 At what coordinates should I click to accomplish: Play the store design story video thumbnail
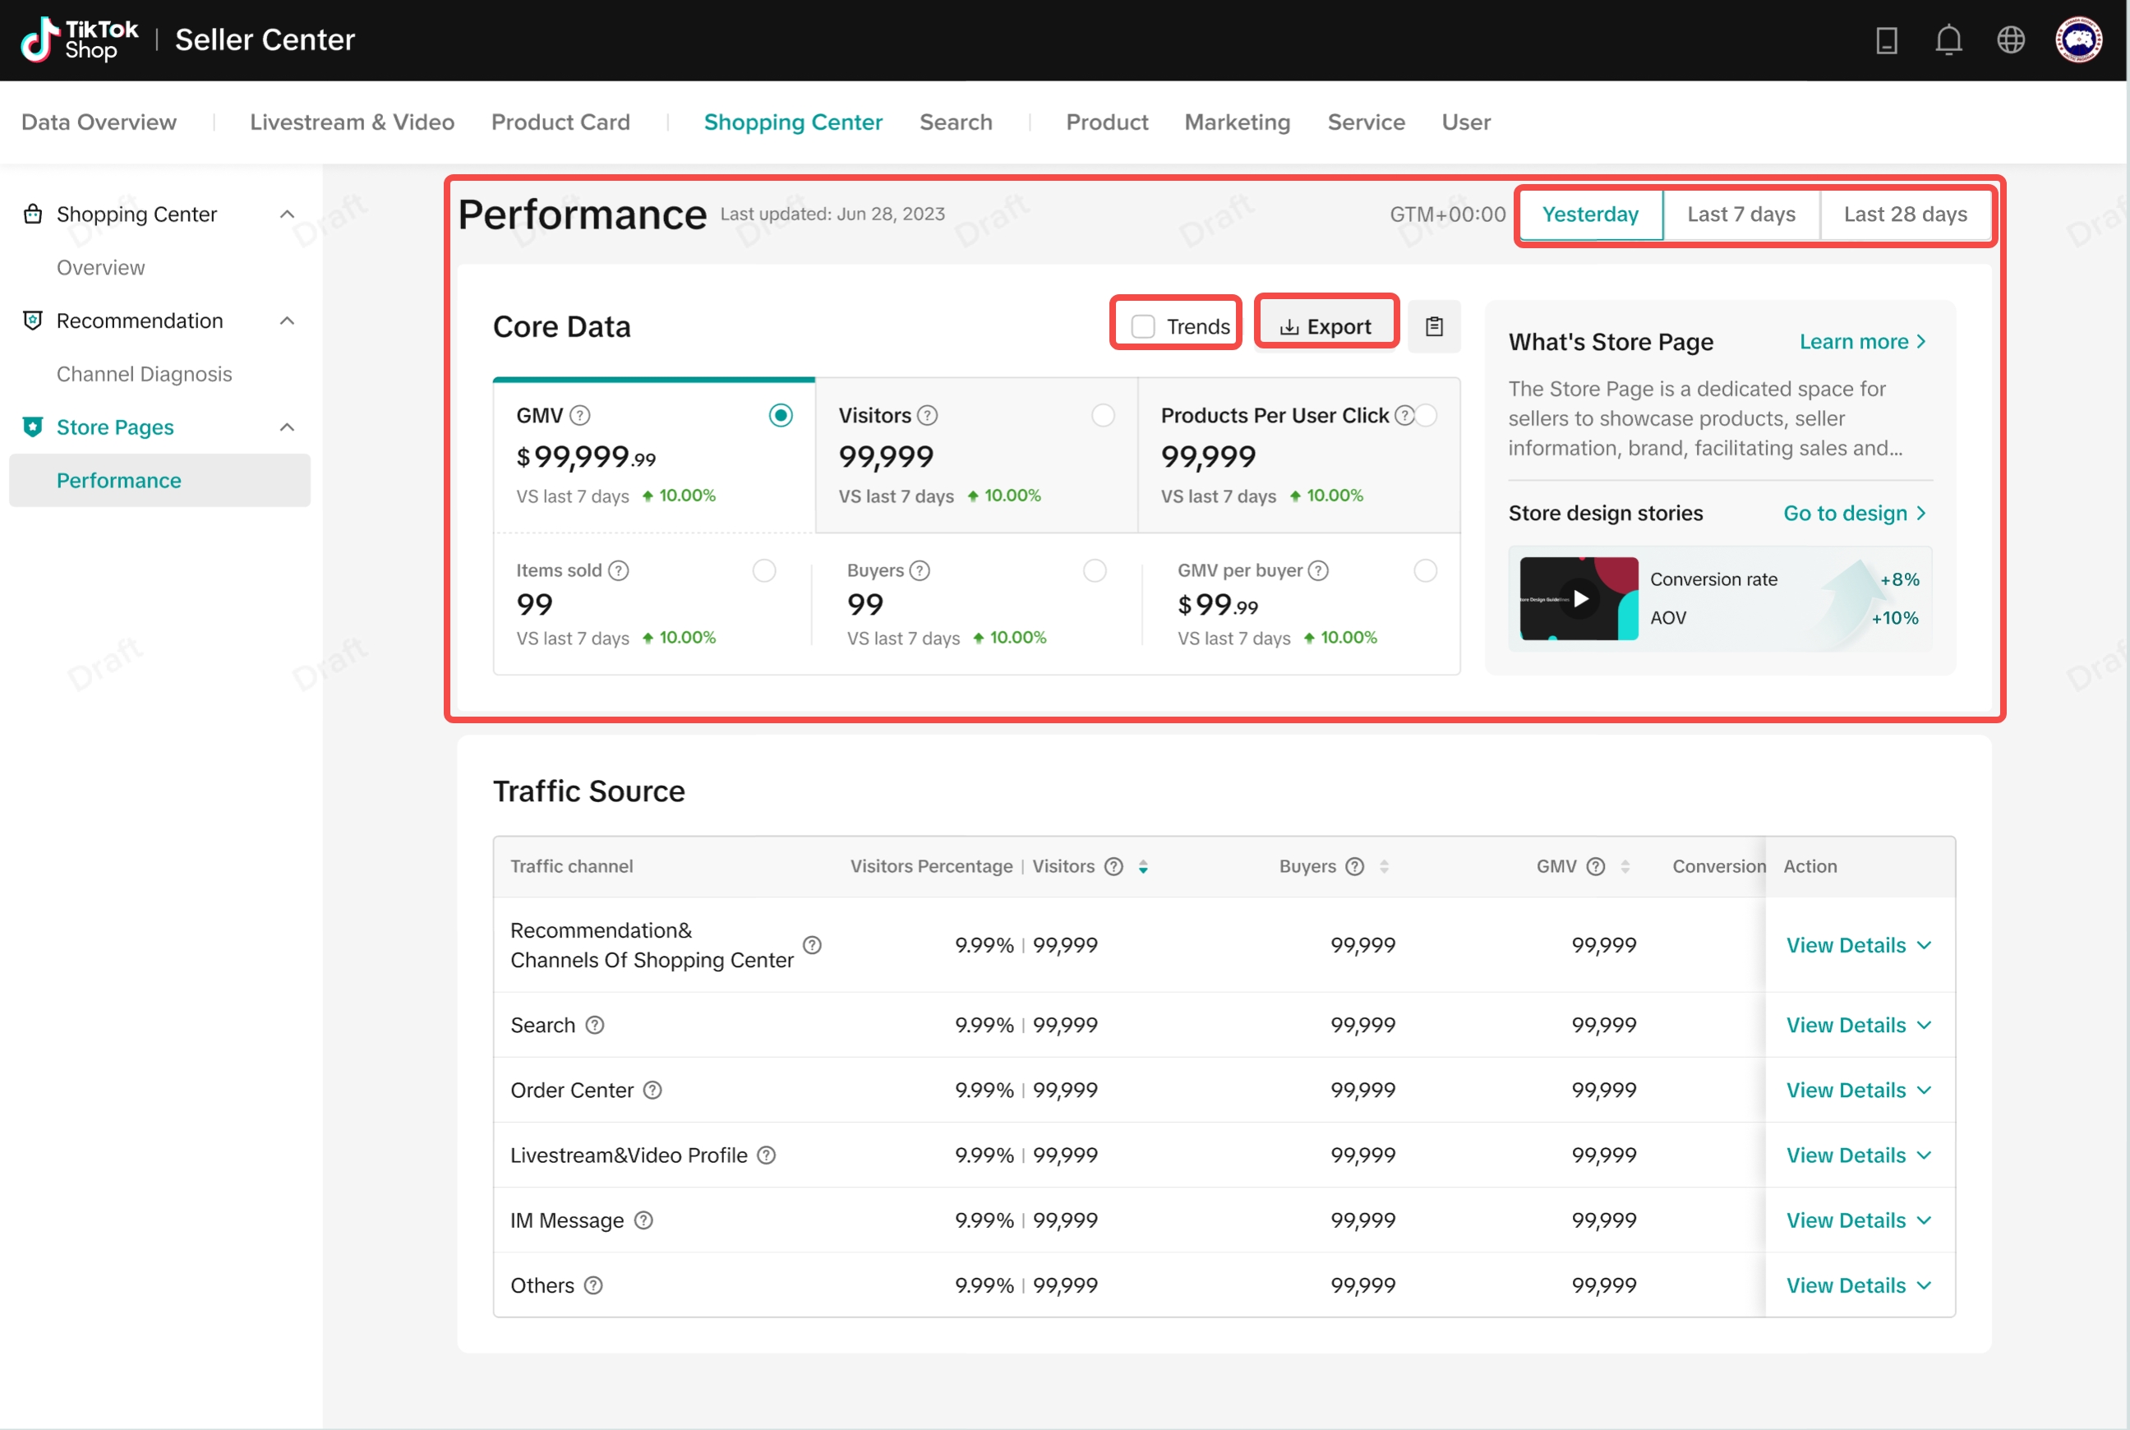pyautogui.click(x=1580, y=598)
